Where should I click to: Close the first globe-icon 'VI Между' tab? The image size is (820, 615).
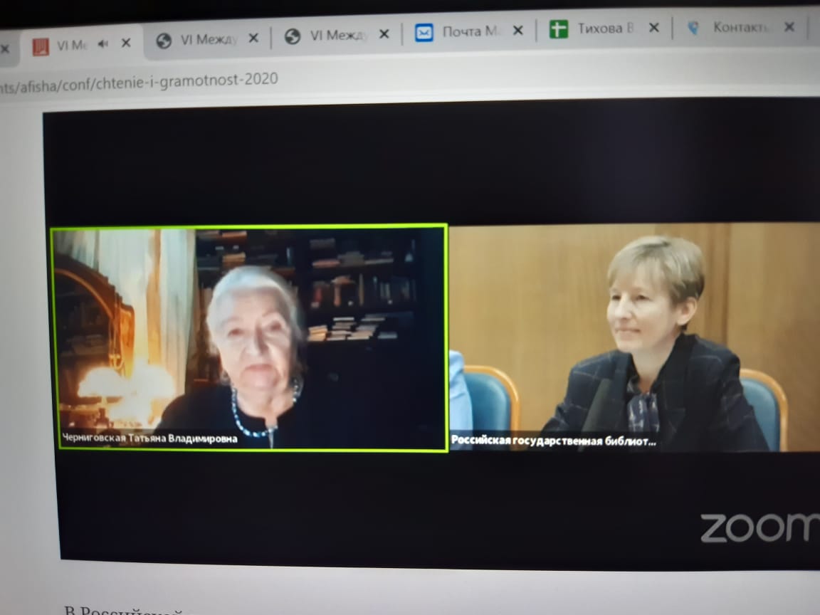tap(255, 39)
